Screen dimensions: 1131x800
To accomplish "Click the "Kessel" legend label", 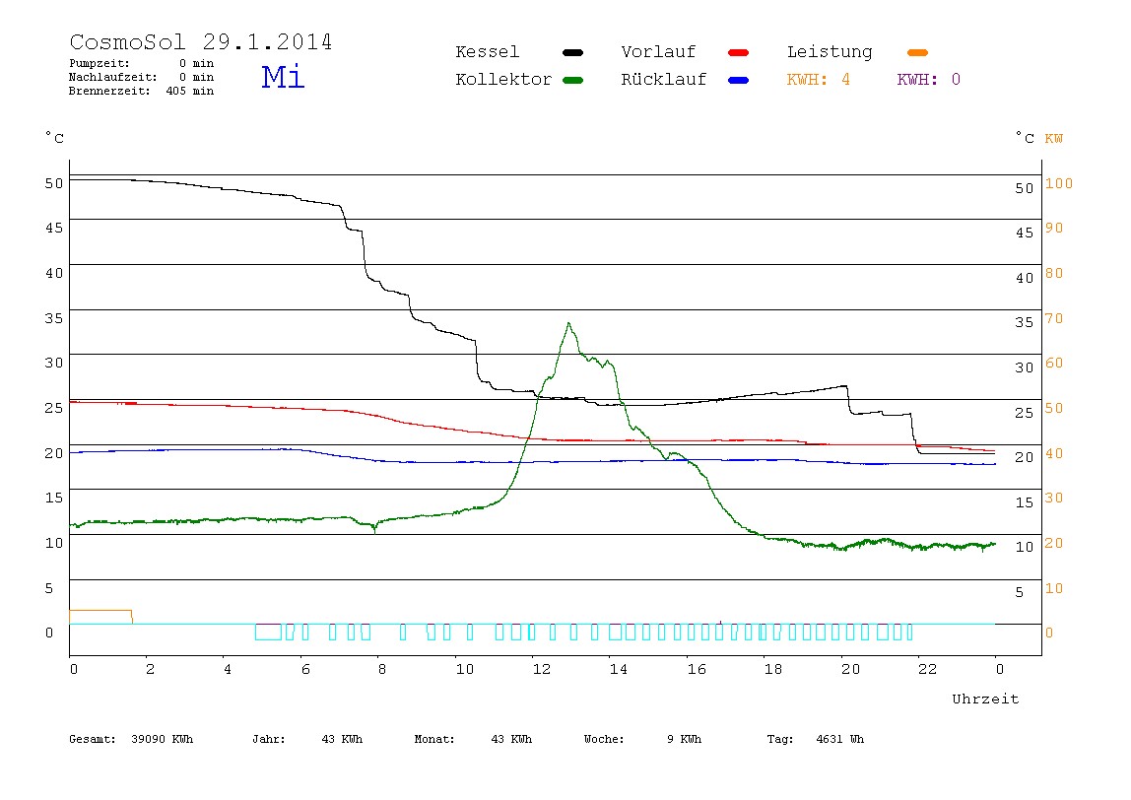I will tap(487, 52).
